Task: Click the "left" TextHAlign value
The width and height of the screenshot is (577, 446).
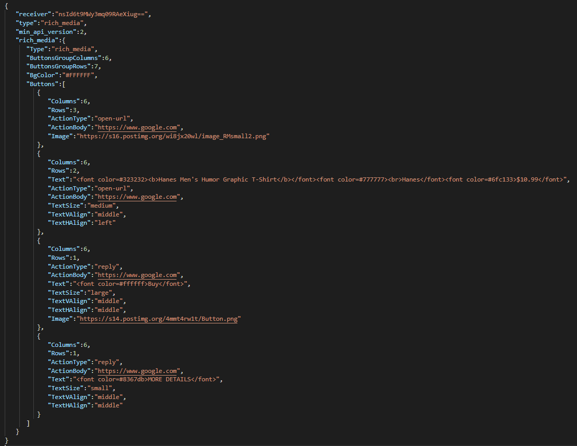Action: (105, 223)
